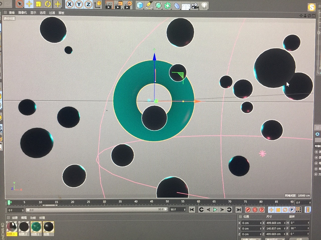Open the 过滤 viewport menu
This screenshot has height=240, width=321.
click(x=52, y=12)
